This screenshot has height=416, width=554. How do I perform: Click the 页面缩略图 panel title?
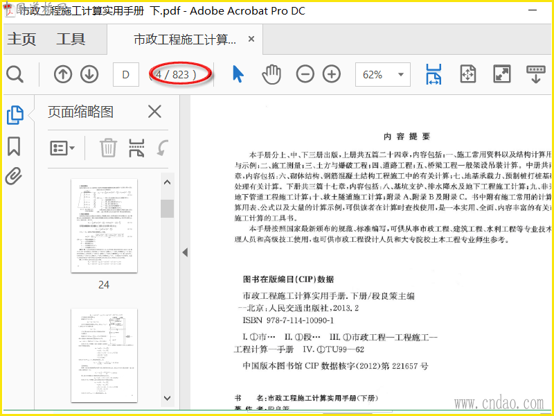point(80,112)
